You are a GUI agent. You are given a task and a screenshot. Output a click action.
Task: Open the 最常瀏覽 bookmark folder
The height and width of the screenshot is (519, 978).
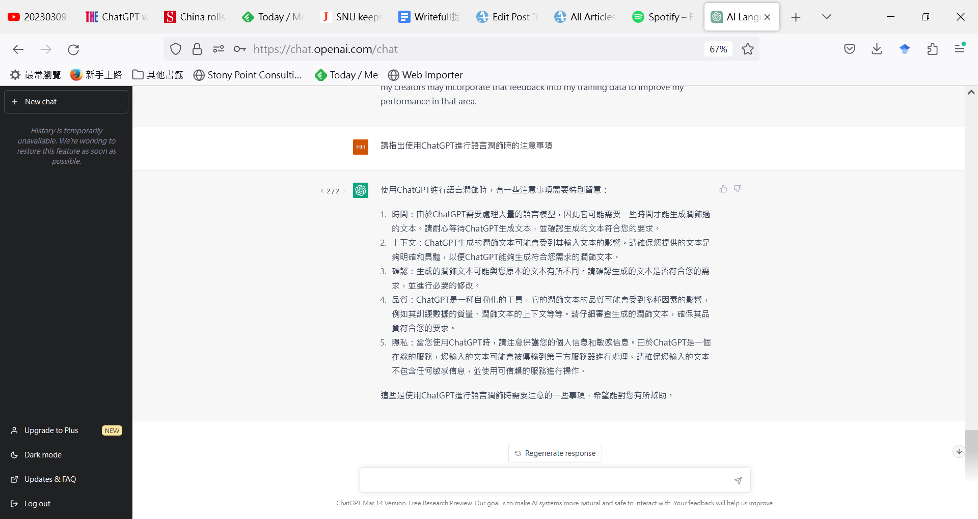pyautogui.click(x=36, y=75)
